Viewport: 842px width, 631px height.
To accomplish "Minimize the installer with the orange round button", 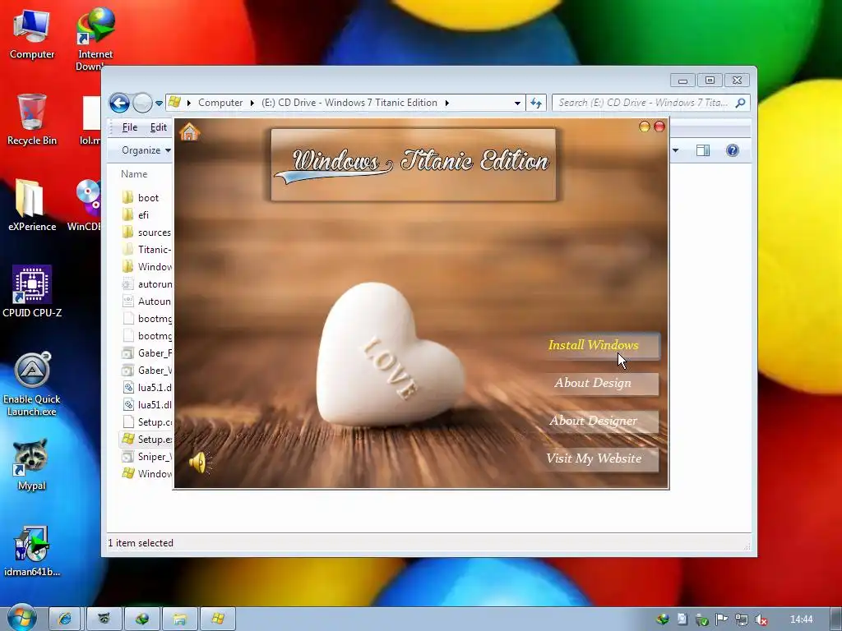I will (645, 127).
